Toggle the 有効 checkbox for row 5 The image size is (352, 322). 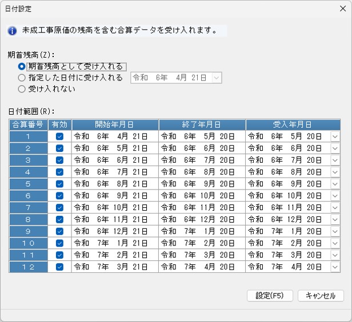click(x=59, y=184)
